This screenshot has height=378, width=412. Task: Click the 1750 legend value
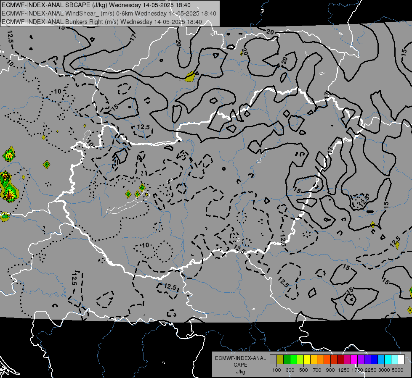coord(358,370)
